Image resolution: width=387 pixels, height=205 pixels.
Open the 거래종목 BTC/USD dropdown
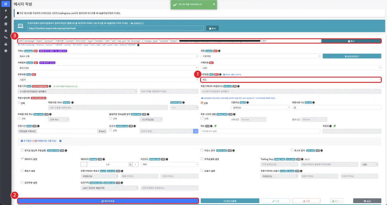point(108,68)
